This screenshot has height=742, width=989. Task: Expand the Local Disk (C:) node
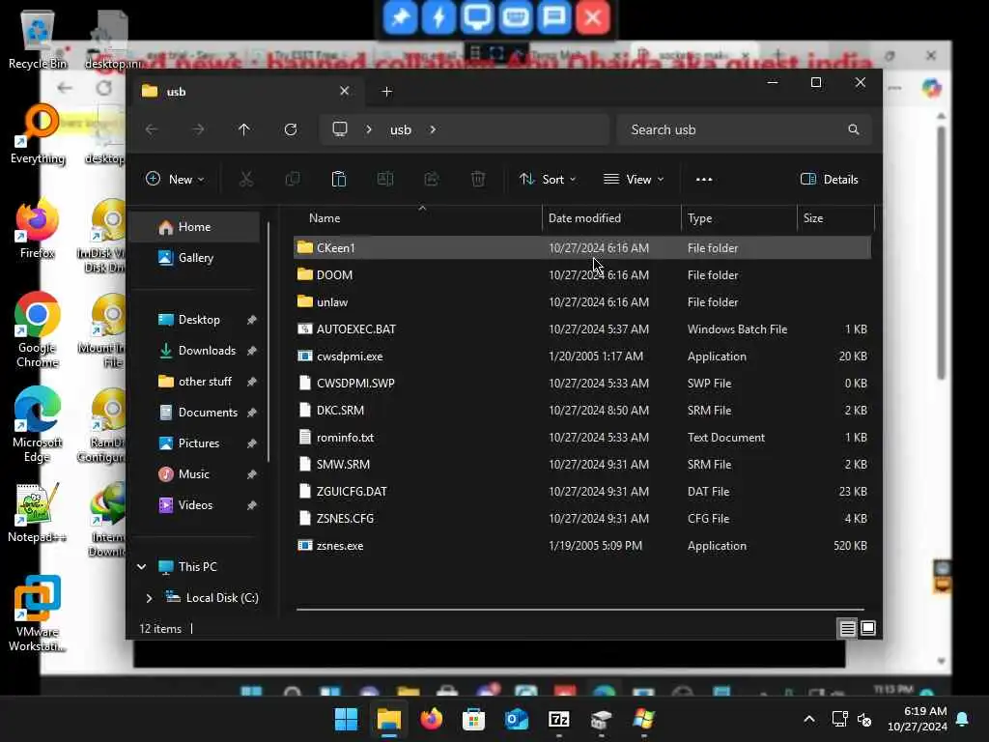tap(149, 597)
